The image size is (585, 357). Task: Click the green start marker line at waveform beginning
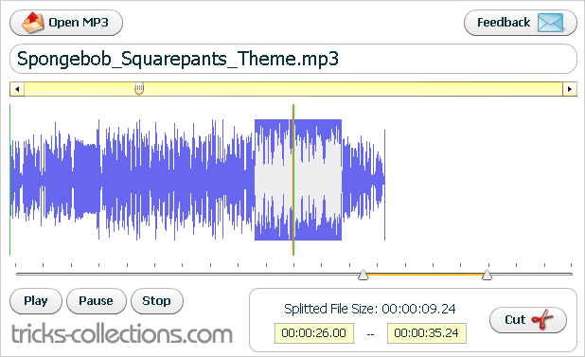[x=10, y=180]
